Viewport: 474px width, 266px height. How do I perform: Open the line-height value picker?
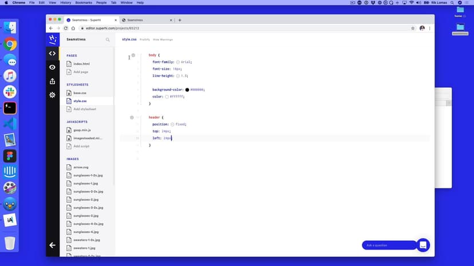[178, 76]
